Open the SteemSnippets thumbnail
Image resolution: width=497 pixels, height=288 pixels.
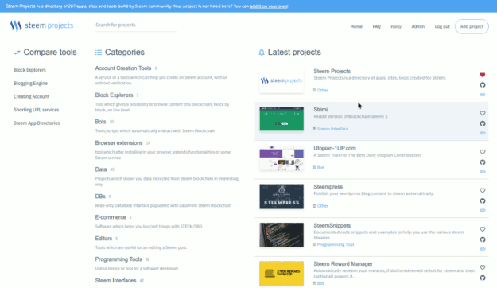tap(282, 235)
